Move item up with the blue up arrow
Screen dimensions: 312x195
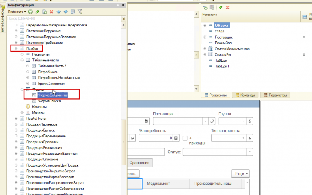click(x=58, y=12)
